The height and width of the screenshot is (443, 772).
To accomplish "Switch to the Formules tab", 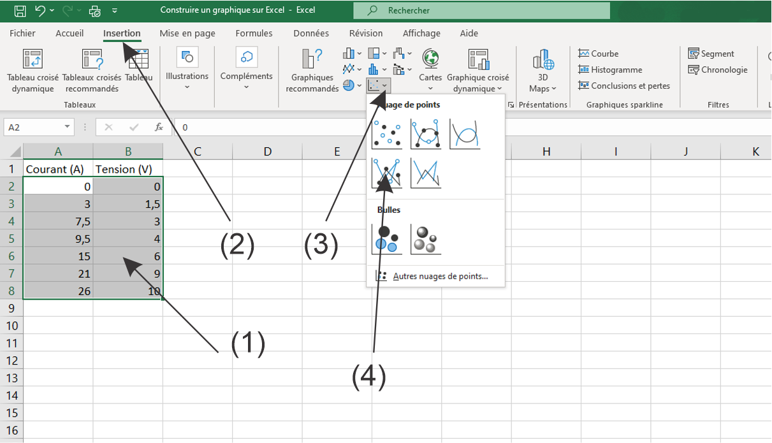I will [x=254, y=33].
